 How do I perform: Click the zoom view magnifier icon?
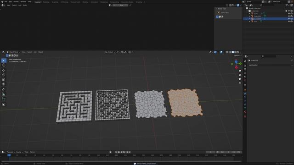[x=240, y=71]
